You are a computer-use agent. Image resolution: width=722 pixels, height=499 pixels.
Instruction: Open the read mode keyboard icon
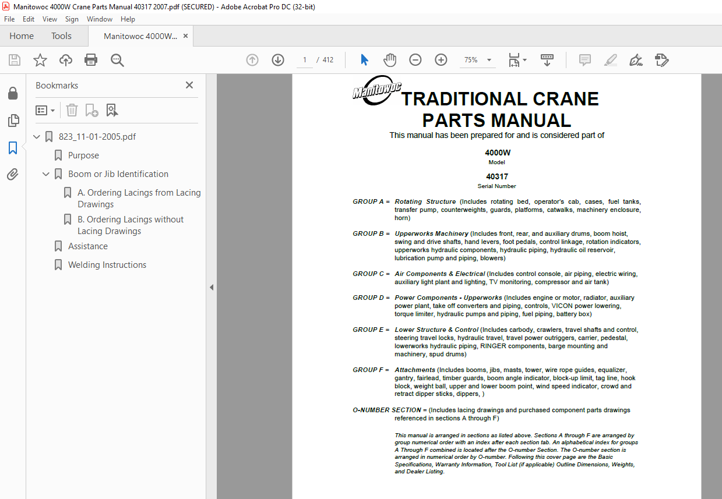pos(547,60)
